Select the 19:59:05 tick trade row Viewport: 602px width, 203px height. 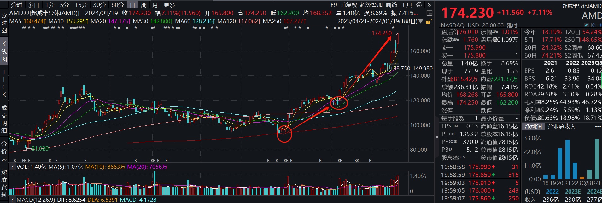click(480, 190)
